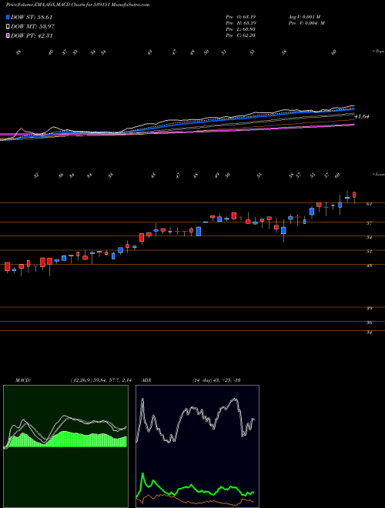Click the magenta DOW PT legend swatch
385x508 pixels.
pos(8,35)
